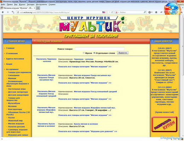The height and width of the screenshot is (141, 184).
Task: Open Кукла мягкая в колпаке name link
Action: coord(86,124)
